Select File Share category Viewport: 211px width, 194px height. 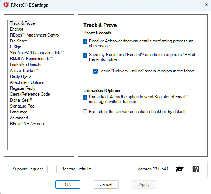pyautogui.click(x=18, y=41)
